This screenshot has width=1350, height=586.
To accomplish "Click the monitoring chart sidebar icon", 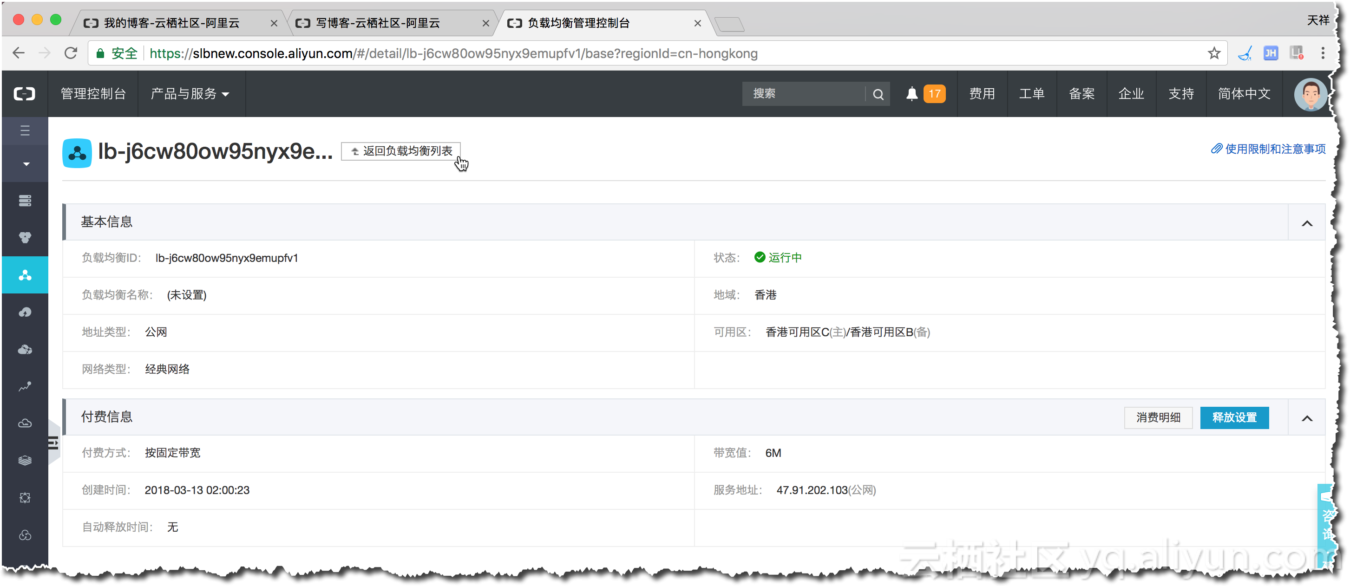I will [x=25, y=386].
